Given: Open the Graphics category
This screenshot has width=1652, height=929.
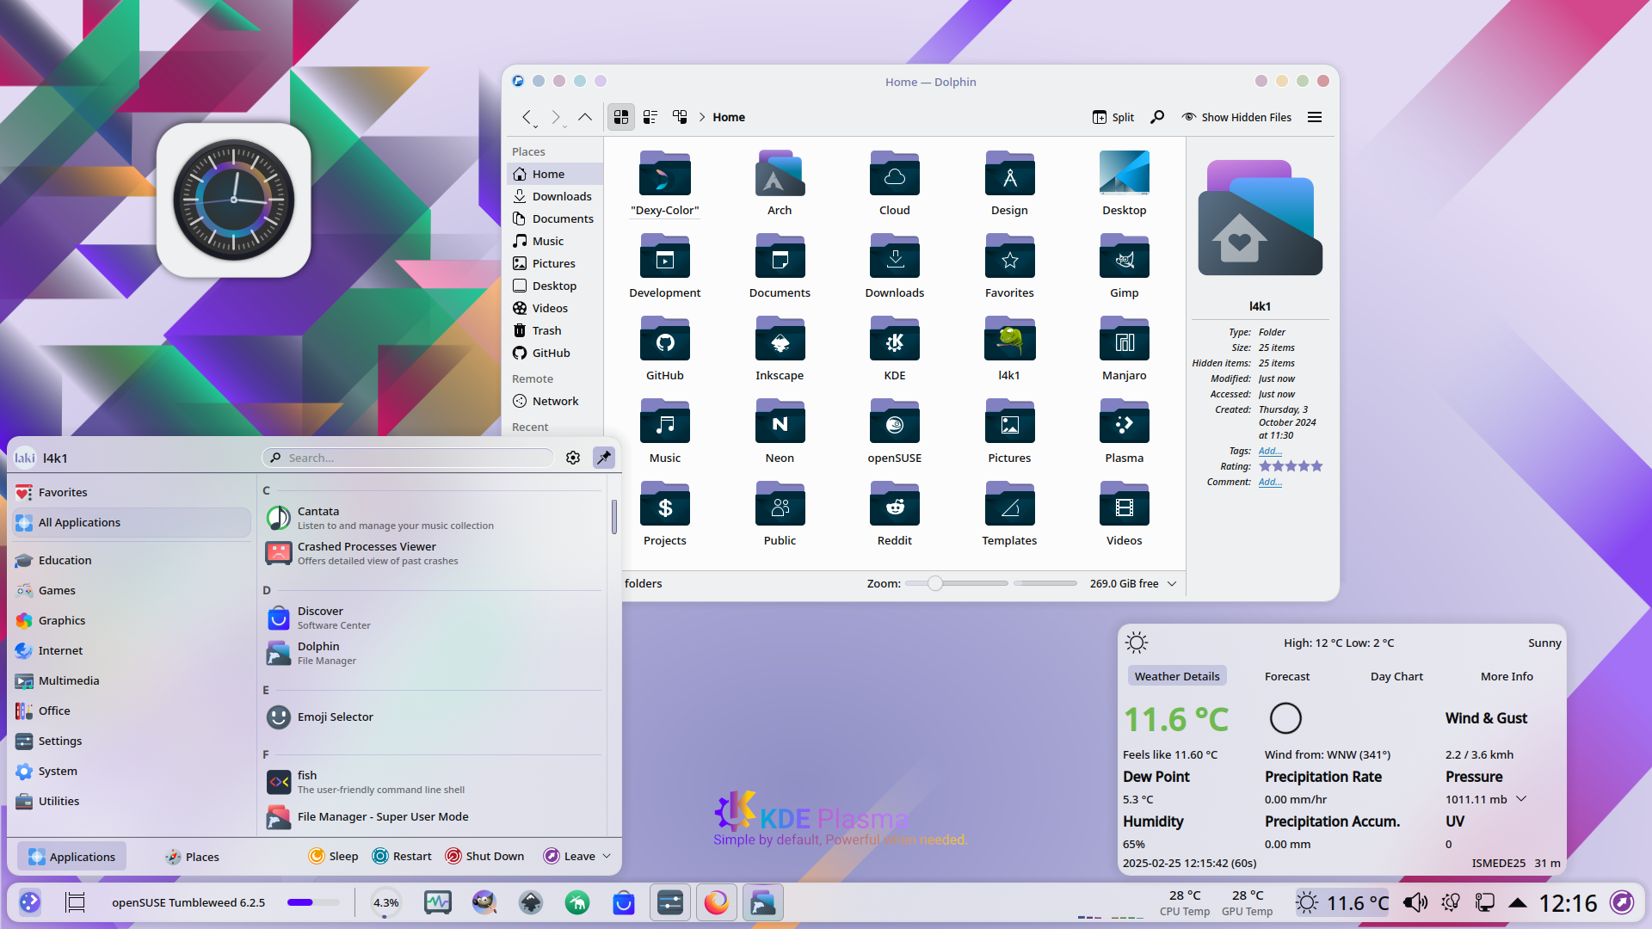Looking at the screenshot, I should pyautogui.click(x=132, y=620).
